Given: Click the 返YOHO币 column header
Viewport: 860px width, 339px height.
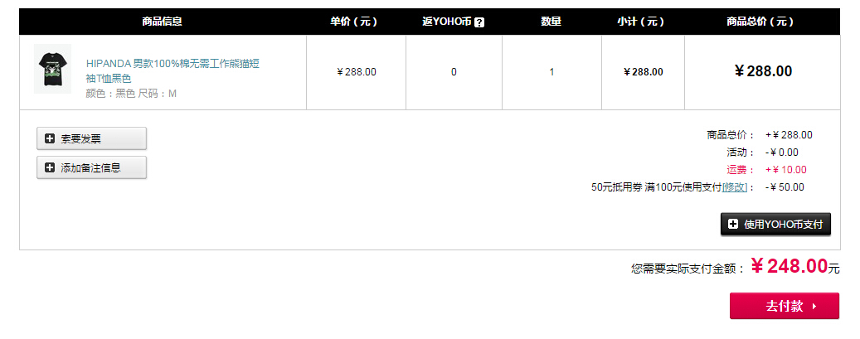Looking at the screenshot, I should [x=448, y=22].
